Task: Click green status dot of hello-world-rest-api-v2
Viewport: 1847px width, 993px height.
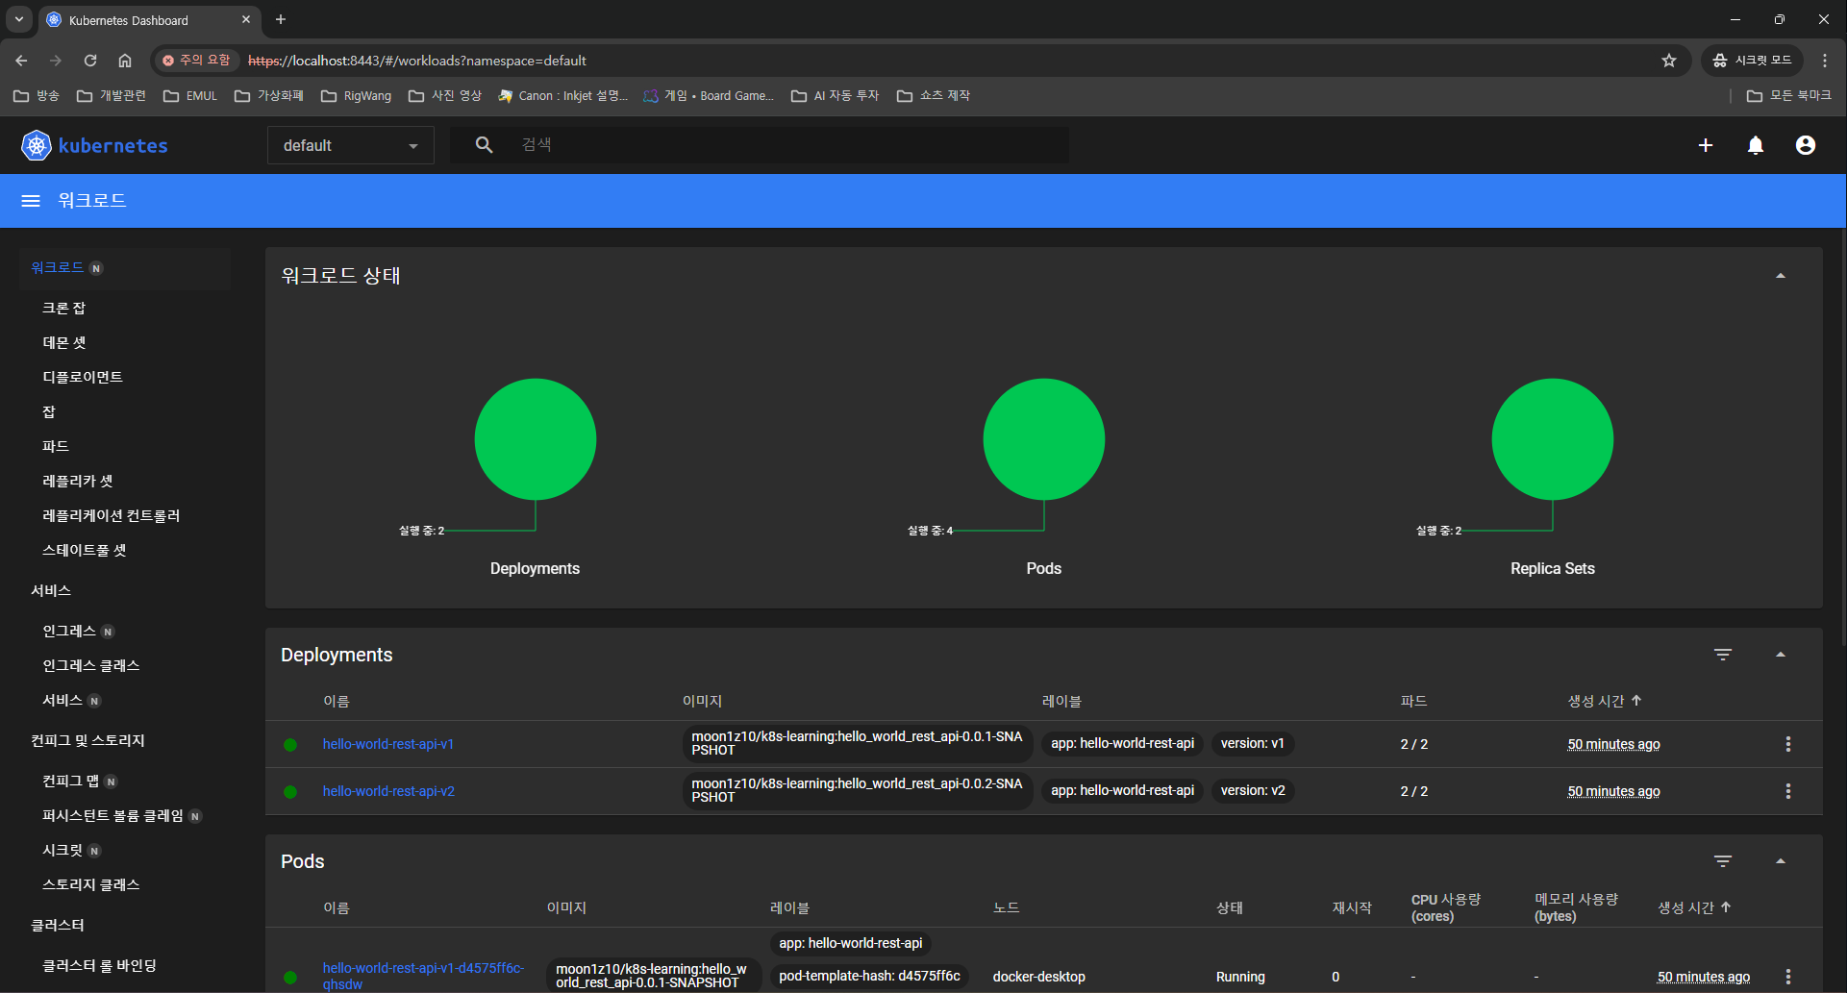Action: click(x=290, y=792)
